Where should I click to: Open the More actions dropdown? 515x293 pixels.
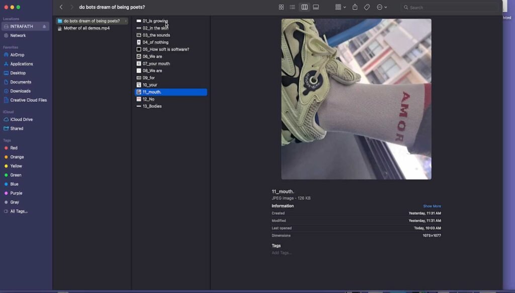pyautogui.click(x=382, y=7)
